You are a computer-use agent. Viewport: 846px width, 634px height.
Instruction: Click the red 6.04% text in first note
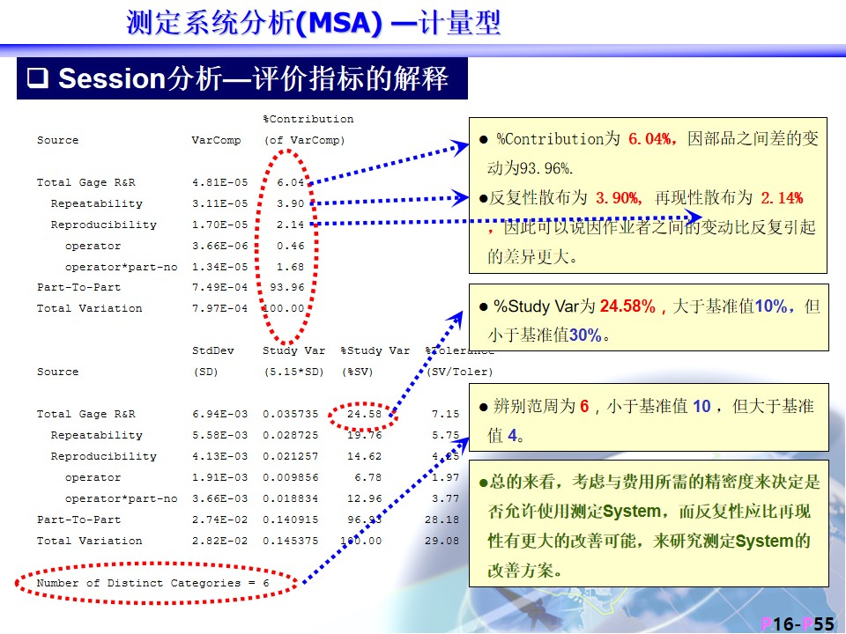pyautogui.click(x=653, y=139)
